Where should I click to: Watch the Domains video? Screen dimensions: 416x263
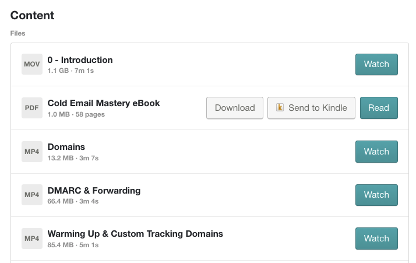(x=376, y=152)
